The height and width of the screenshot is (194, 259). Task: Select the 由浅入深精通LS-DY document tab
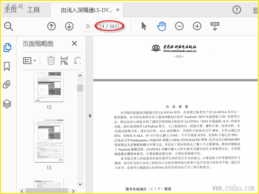pos(86,10)
